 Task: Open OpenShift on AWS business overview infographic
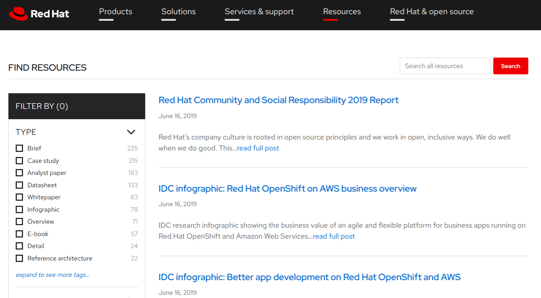coord(287,188)
